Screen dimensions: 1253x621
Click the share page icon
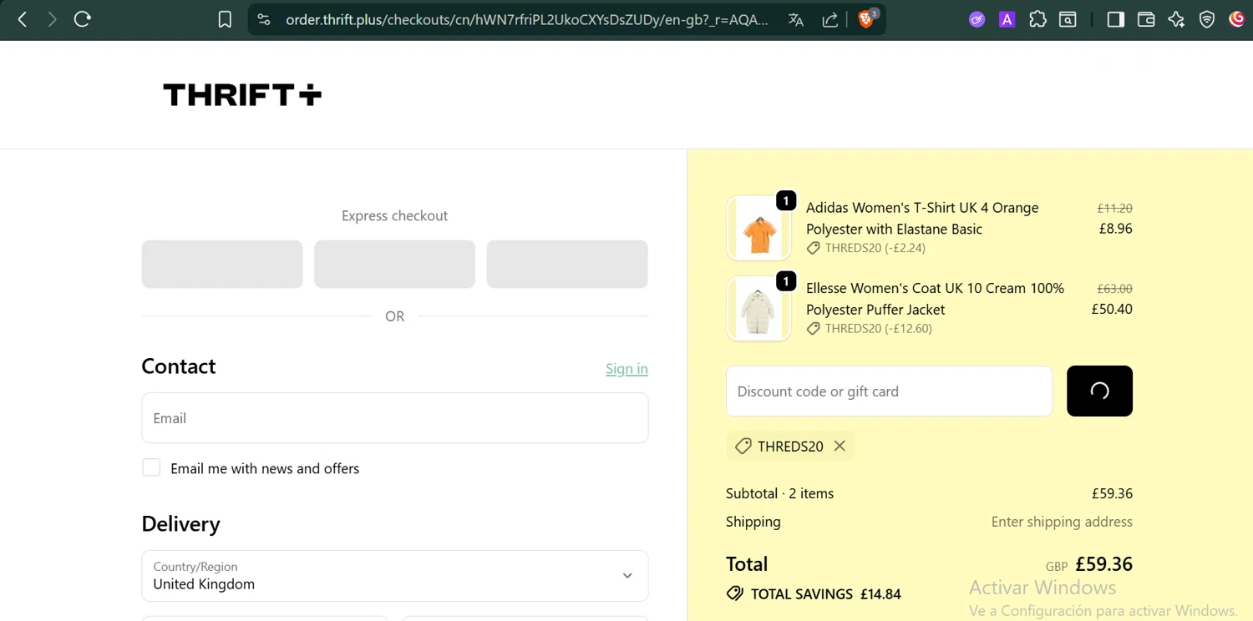coord(829,19)
